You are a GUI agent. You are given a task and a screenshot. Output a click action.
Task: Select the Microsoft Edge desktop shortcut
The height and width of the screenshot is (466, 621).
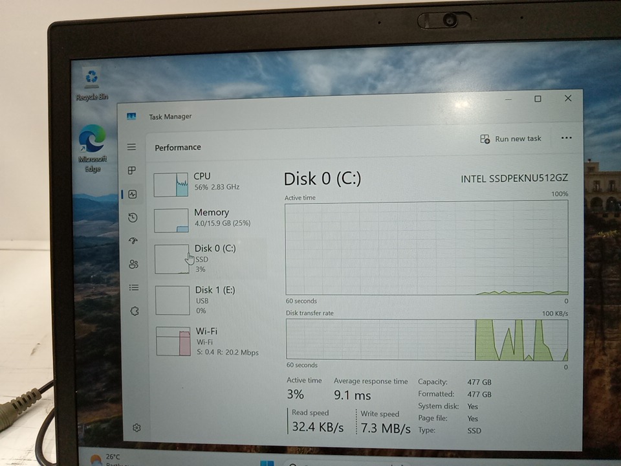tap(93, 149)
